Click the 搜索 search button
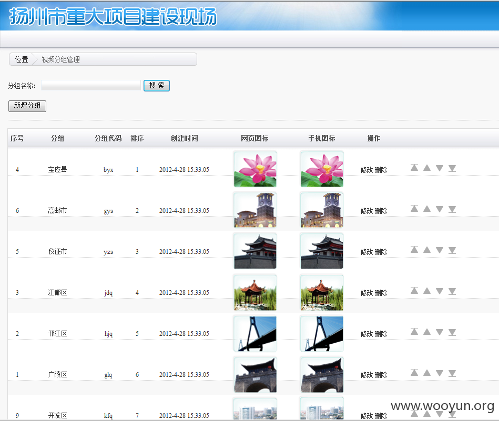Viewport: 499px width, 421px height. pyautogui.click(x=157, y=86)
